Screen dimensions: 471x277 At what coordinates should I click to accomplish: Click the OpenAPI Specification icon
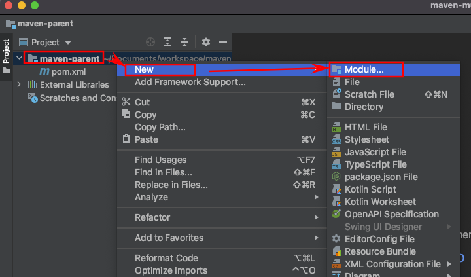point(336,213)
